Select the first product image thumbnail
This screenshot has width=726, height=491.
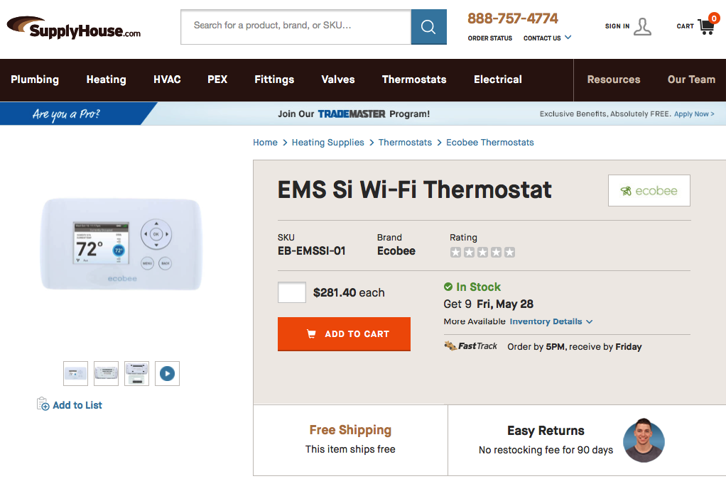(x=75, y=373)
